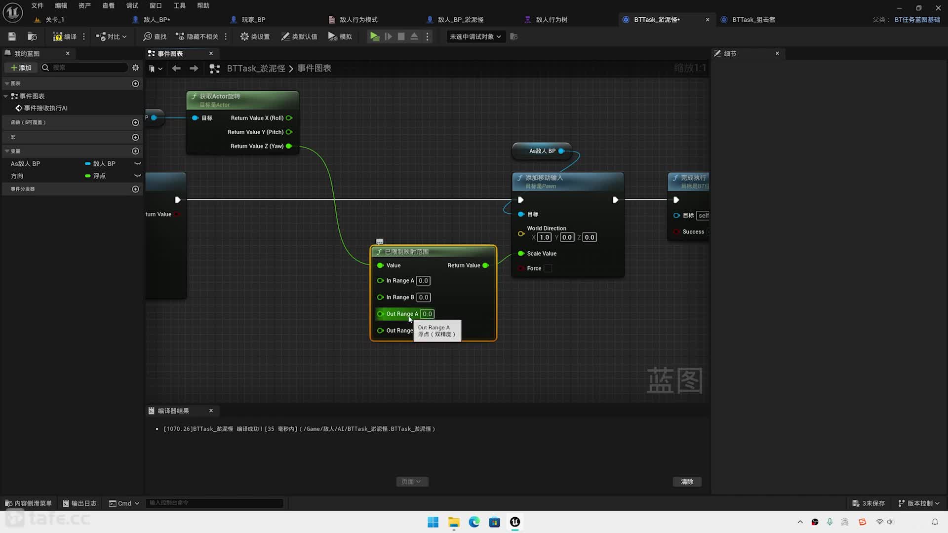
Task: Open 输出日志 output log
Action: tap(79, 503)
